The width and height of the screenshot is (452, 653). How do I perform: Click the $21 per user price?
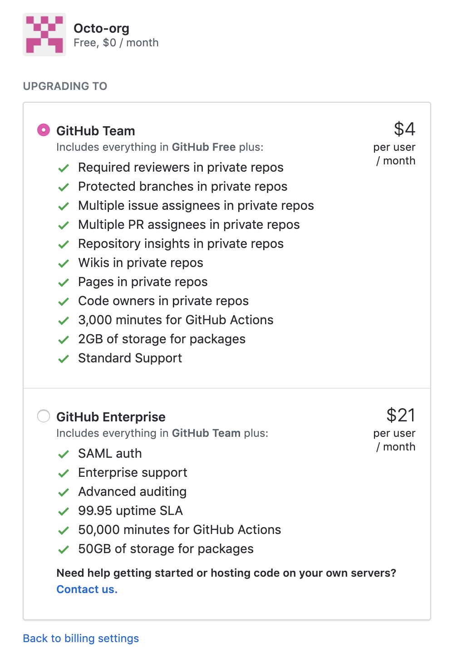pyautogui.click(x=400, y=416)
